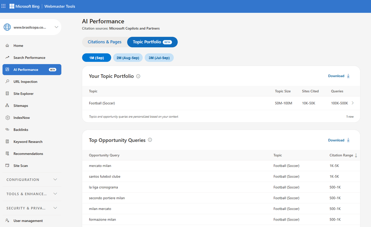Click download arrow icon in Opportunity Queries card
371x227 pixels.
pyautogui.click(x=348, y=140)
